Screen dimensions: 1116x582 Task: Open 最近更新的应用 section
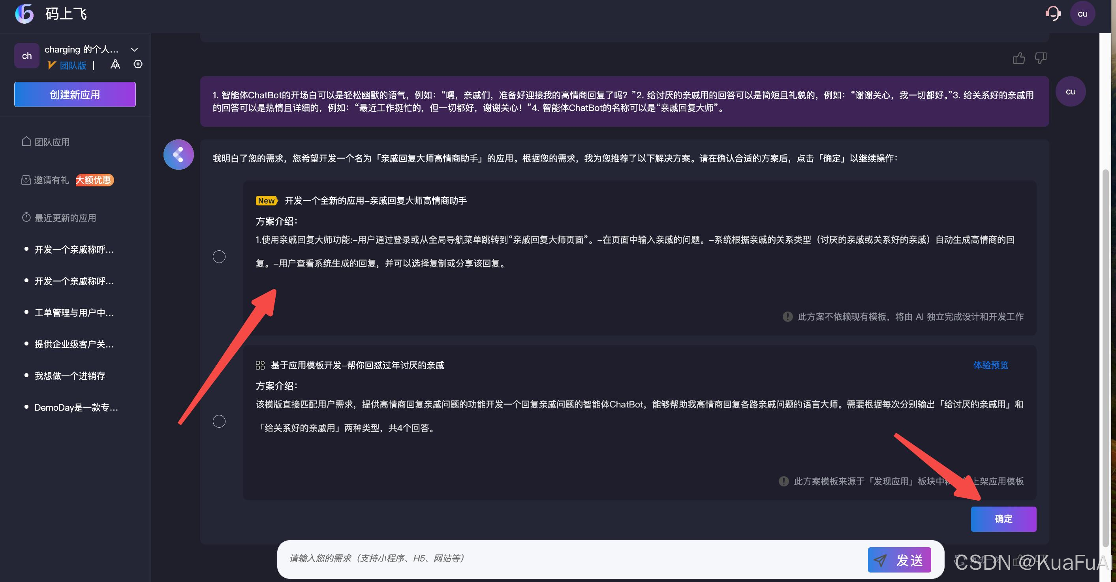pos(65,218)
